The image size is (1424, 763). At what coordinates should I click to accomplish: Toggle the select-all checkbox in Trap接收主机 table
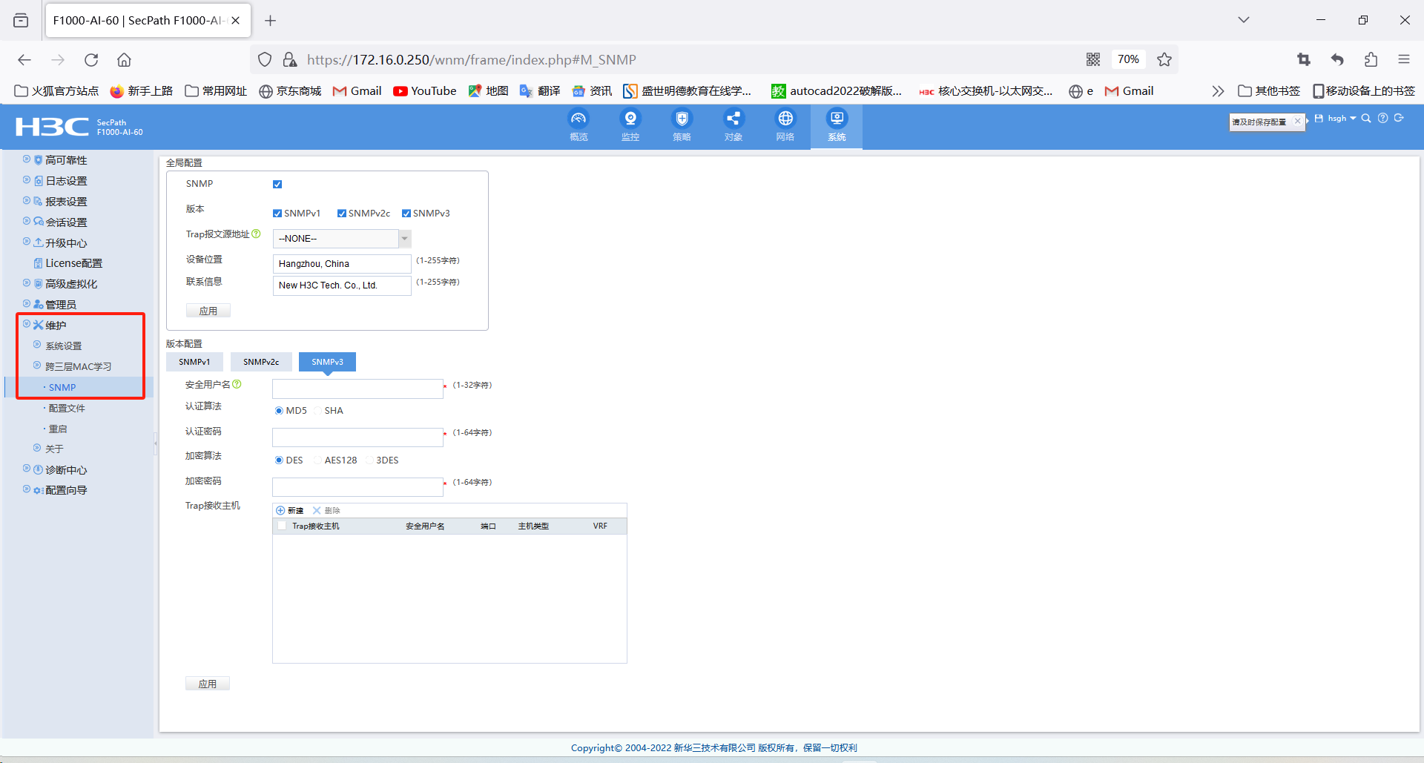[x=282, y=526]
